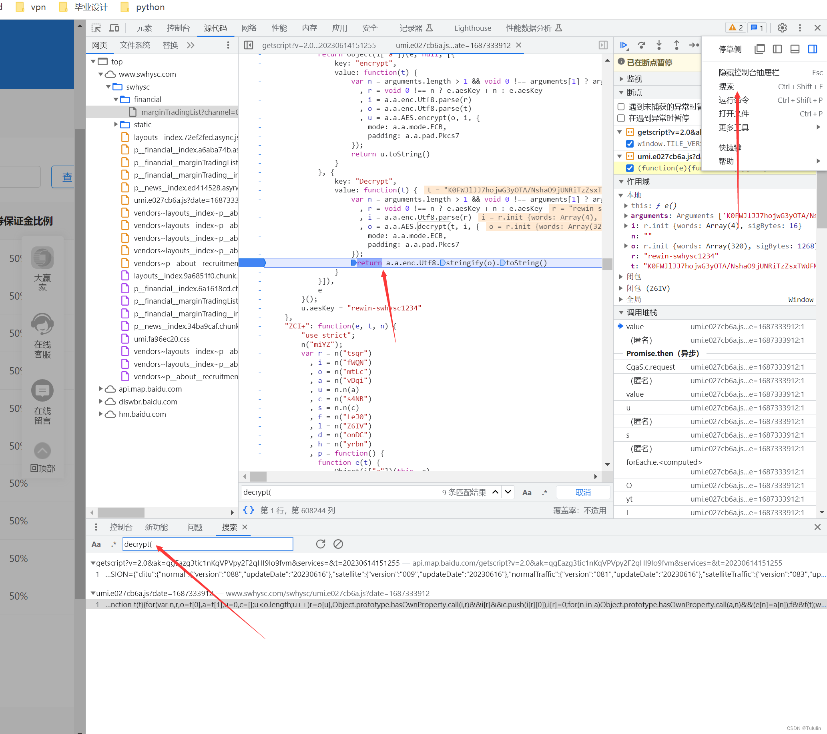Open getscript source file tab
This screenshot has height=734, width=827.
[319, 45]
